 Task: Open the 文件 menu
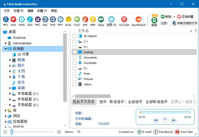coord(7,11)
